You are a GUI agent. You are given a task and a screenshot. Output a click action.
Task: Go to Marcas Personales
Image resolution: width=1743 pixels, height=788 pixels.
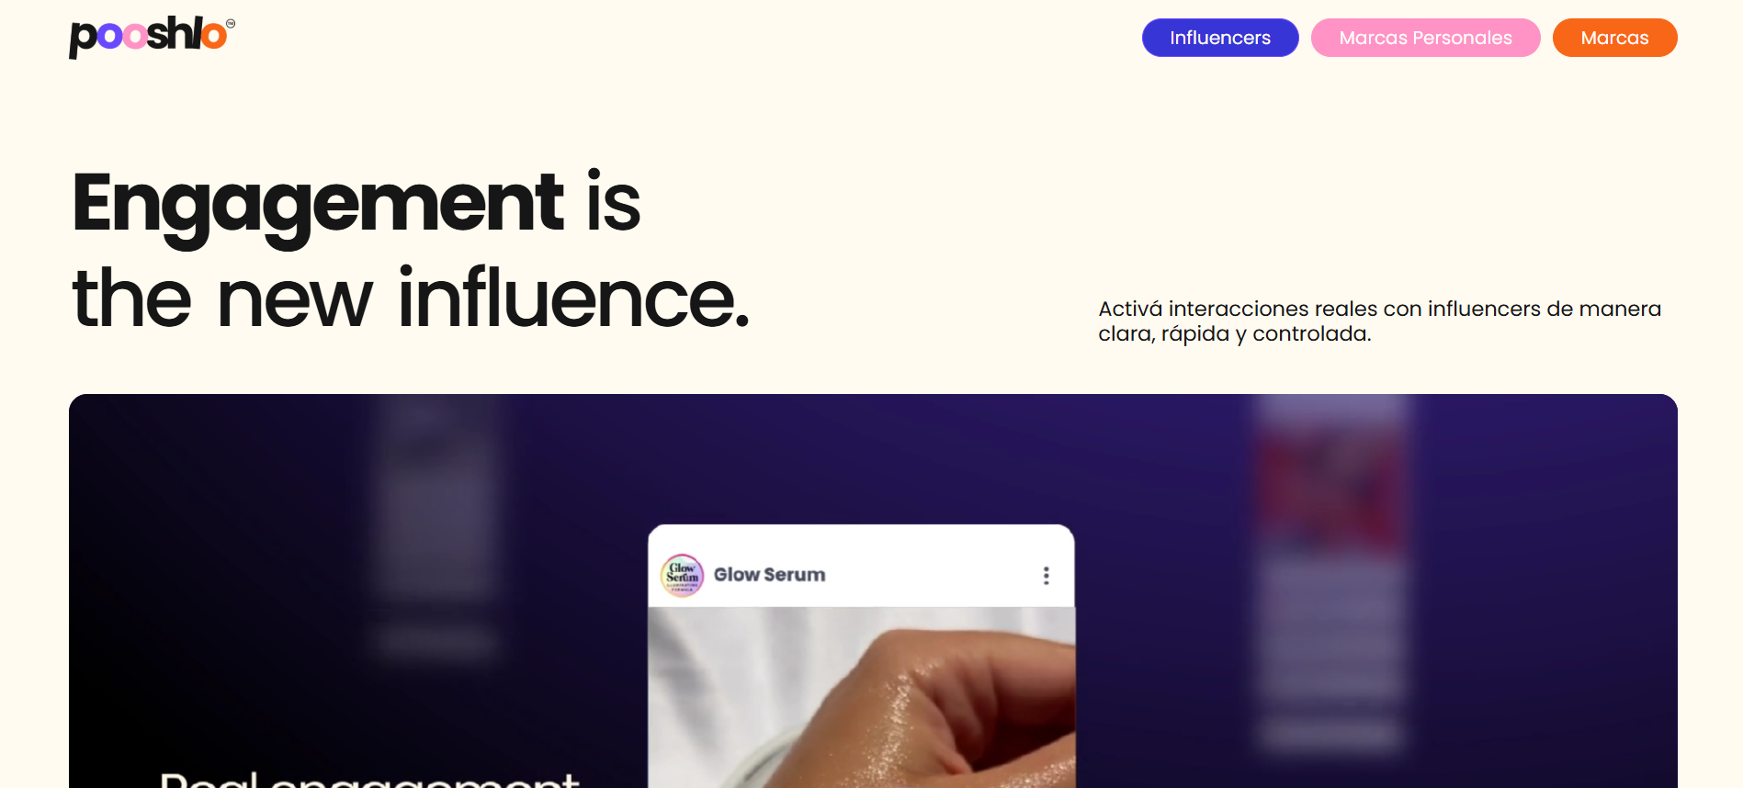[x=1425, y=38]
